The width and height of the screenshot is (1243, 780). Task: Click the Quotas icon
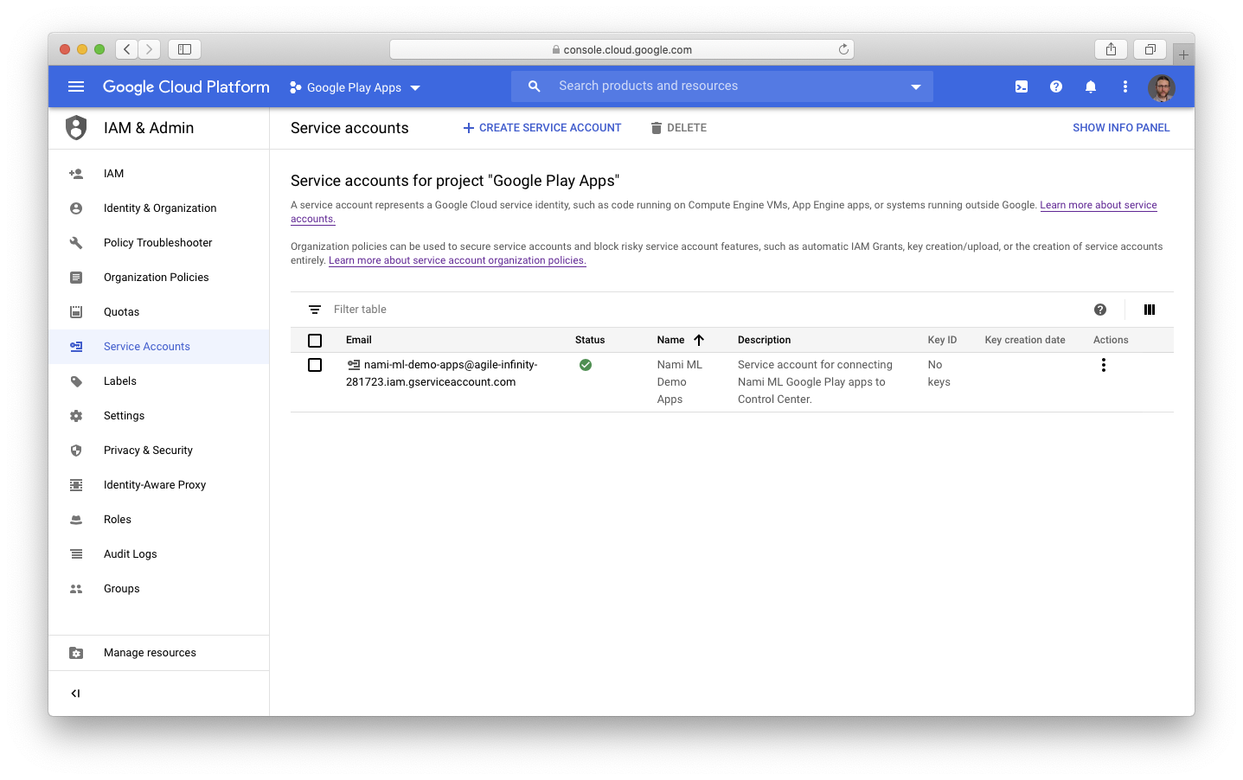pos(76,312)
